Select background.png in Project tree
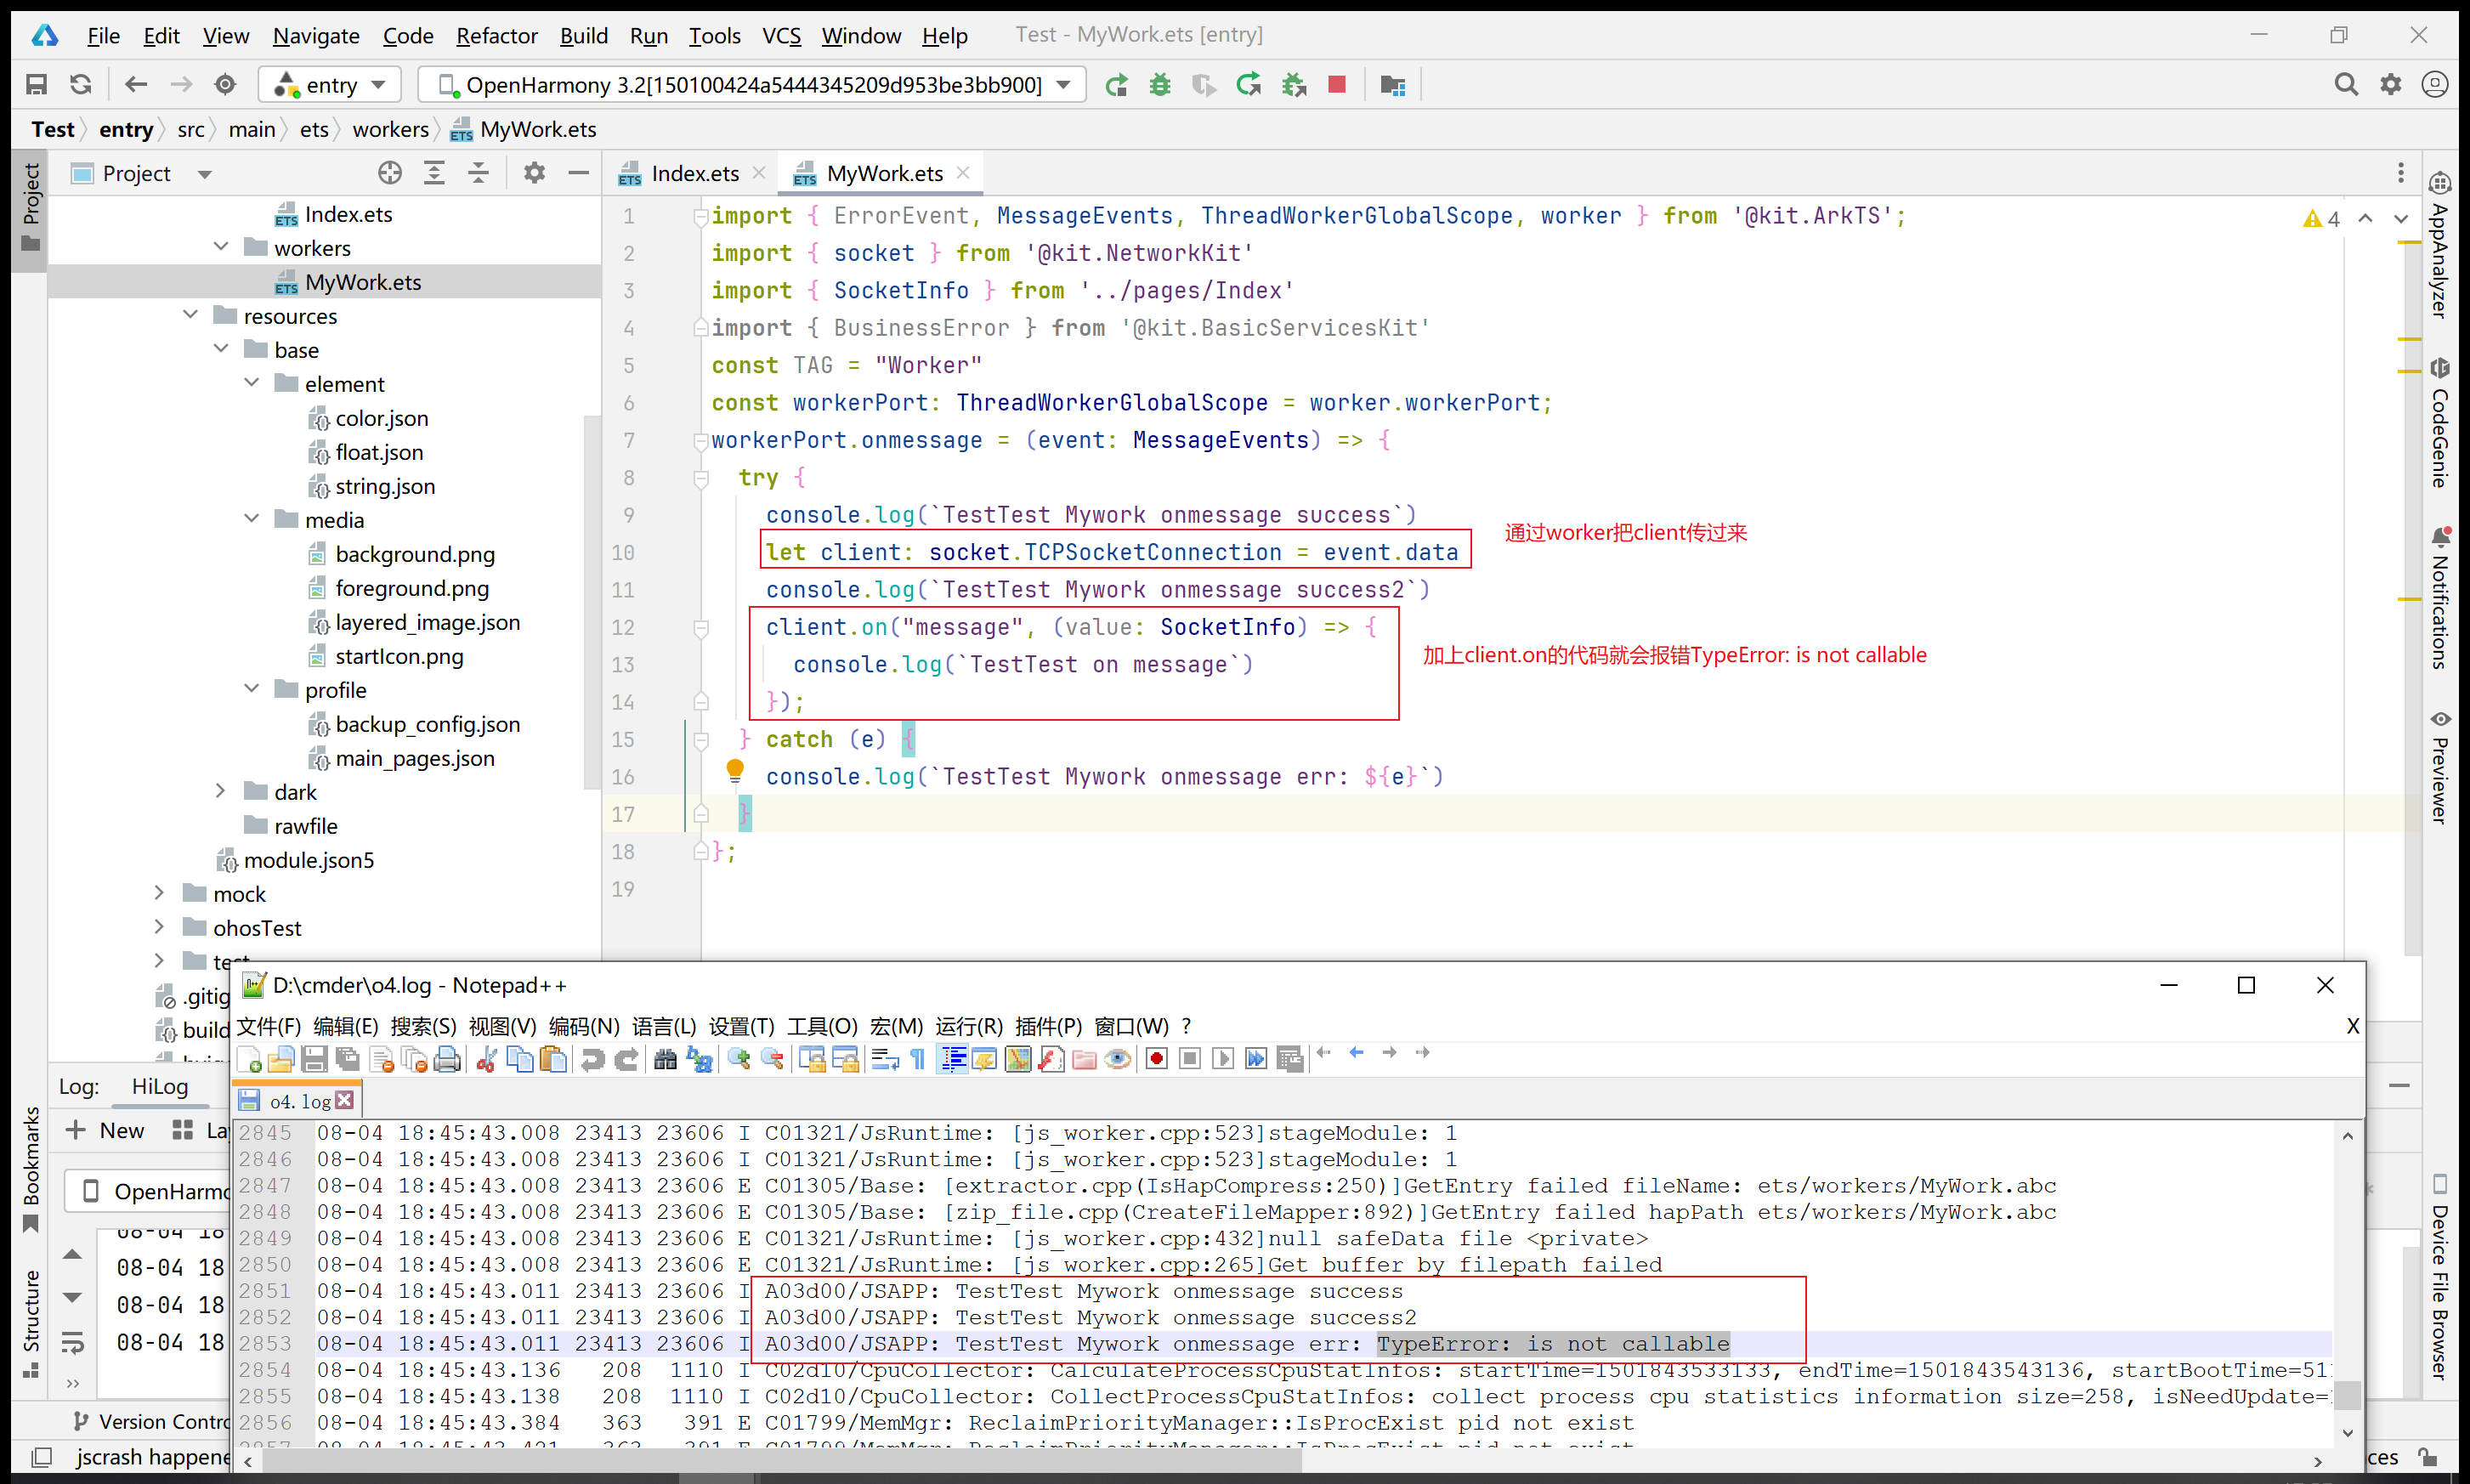The height and width of the screenshot is (1484, 2470). (415, 554)
